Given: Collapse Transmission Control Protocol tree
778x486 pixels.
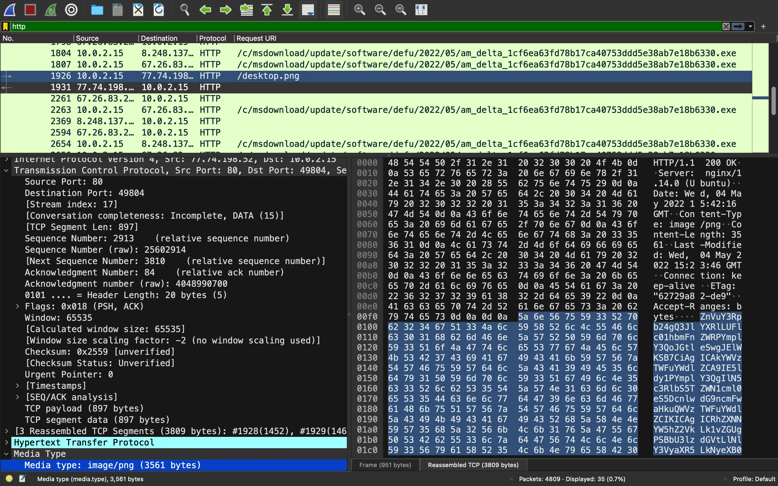Looking at the screenshot, I should coord(6,171).
